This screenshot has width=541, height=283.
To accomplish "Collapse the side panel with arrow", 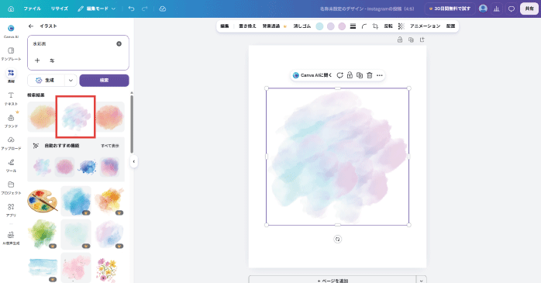I will coord(134,161).
